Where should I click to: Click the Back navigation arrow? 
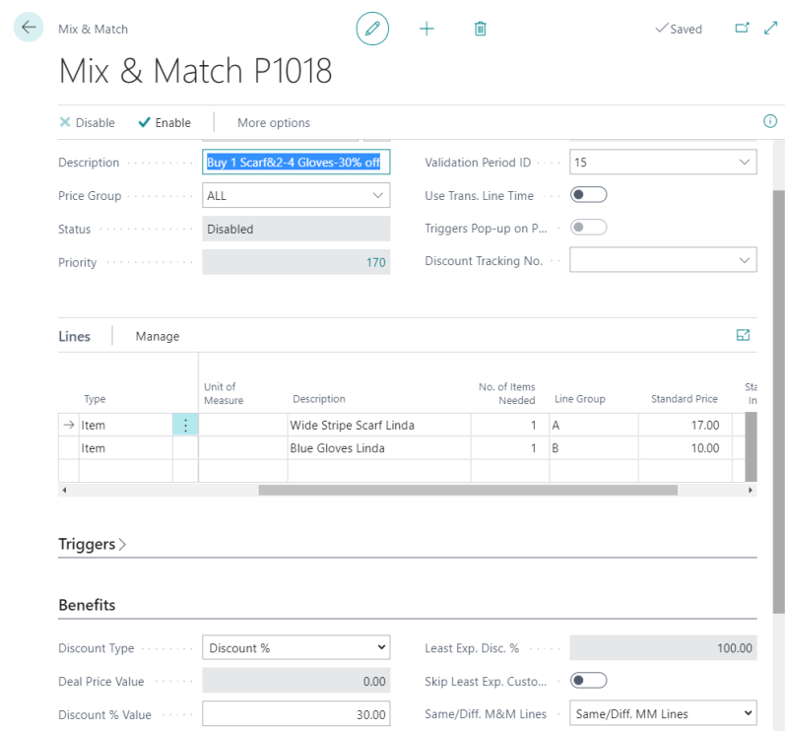click(28, 28)
